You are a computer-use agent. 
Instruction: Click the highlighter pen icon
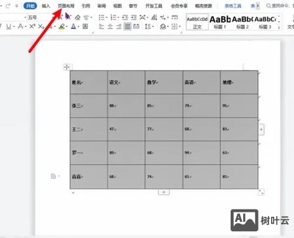(62, 26)
